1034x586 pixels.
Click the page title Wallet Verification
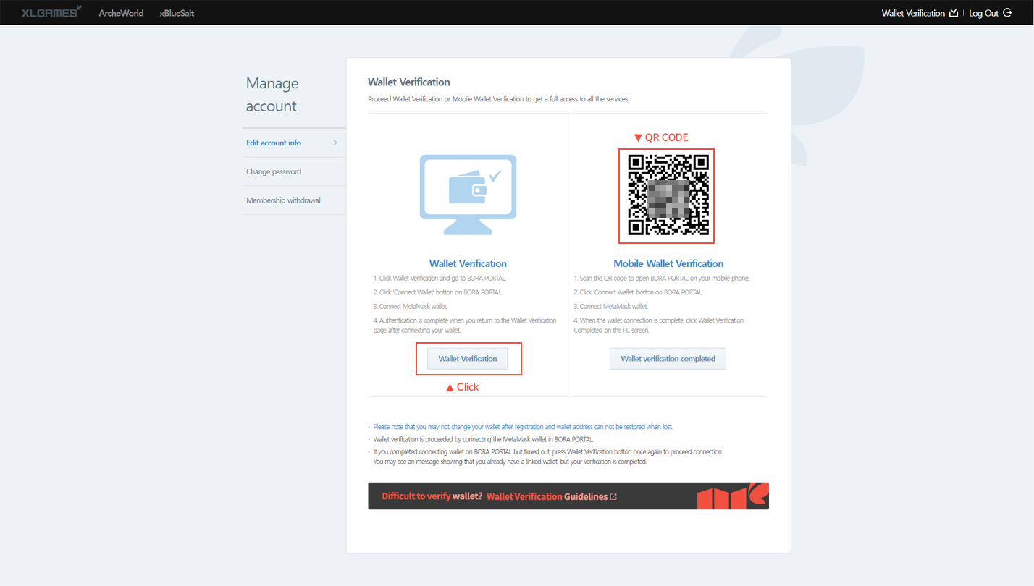(409, 82)
